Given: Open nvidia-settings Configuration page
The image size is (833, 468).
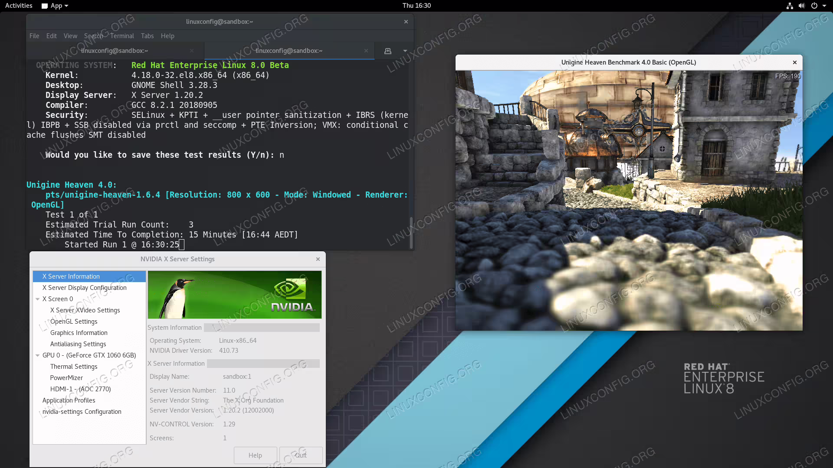Looking at the screenshot, I should tap(82, 412).
